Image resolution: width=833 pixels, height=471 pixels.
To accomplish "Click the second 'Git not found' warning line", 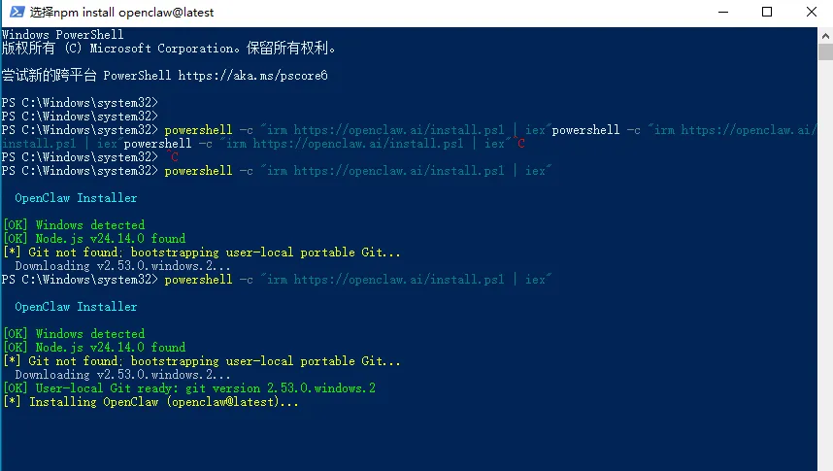I will coord(202,361).
